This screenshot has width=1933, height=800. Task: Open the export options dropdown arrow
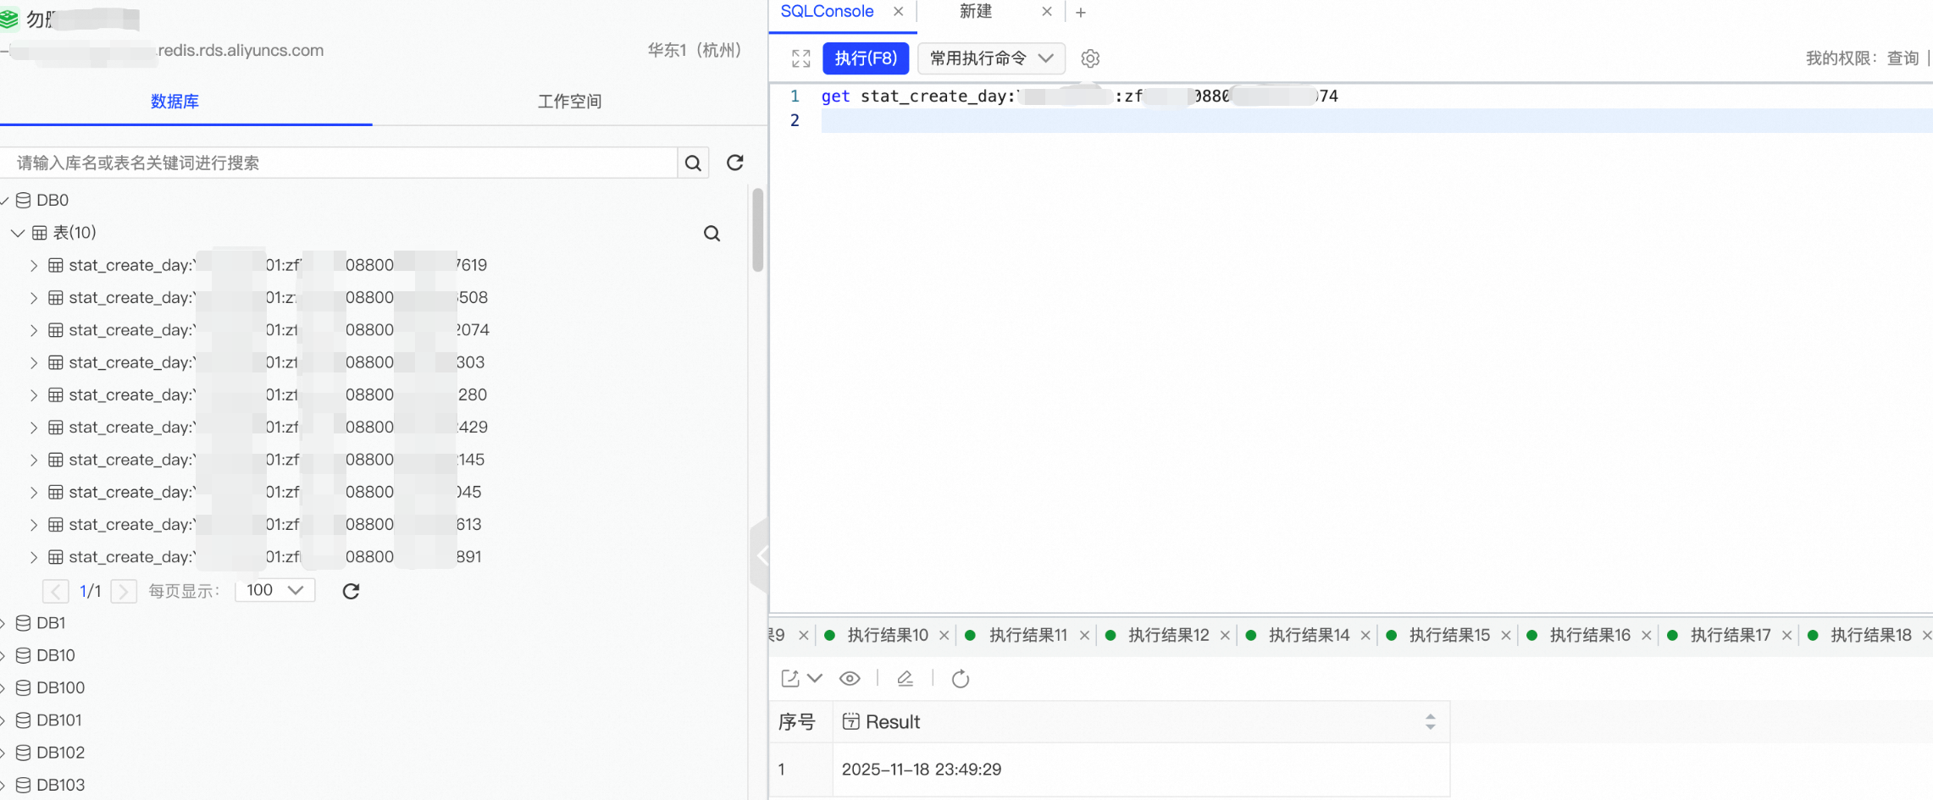pyautogui.click(x=815, y=678)
